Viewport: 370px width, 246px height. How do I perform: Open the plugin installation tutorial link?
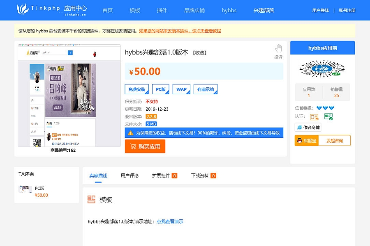coord(180,31)
